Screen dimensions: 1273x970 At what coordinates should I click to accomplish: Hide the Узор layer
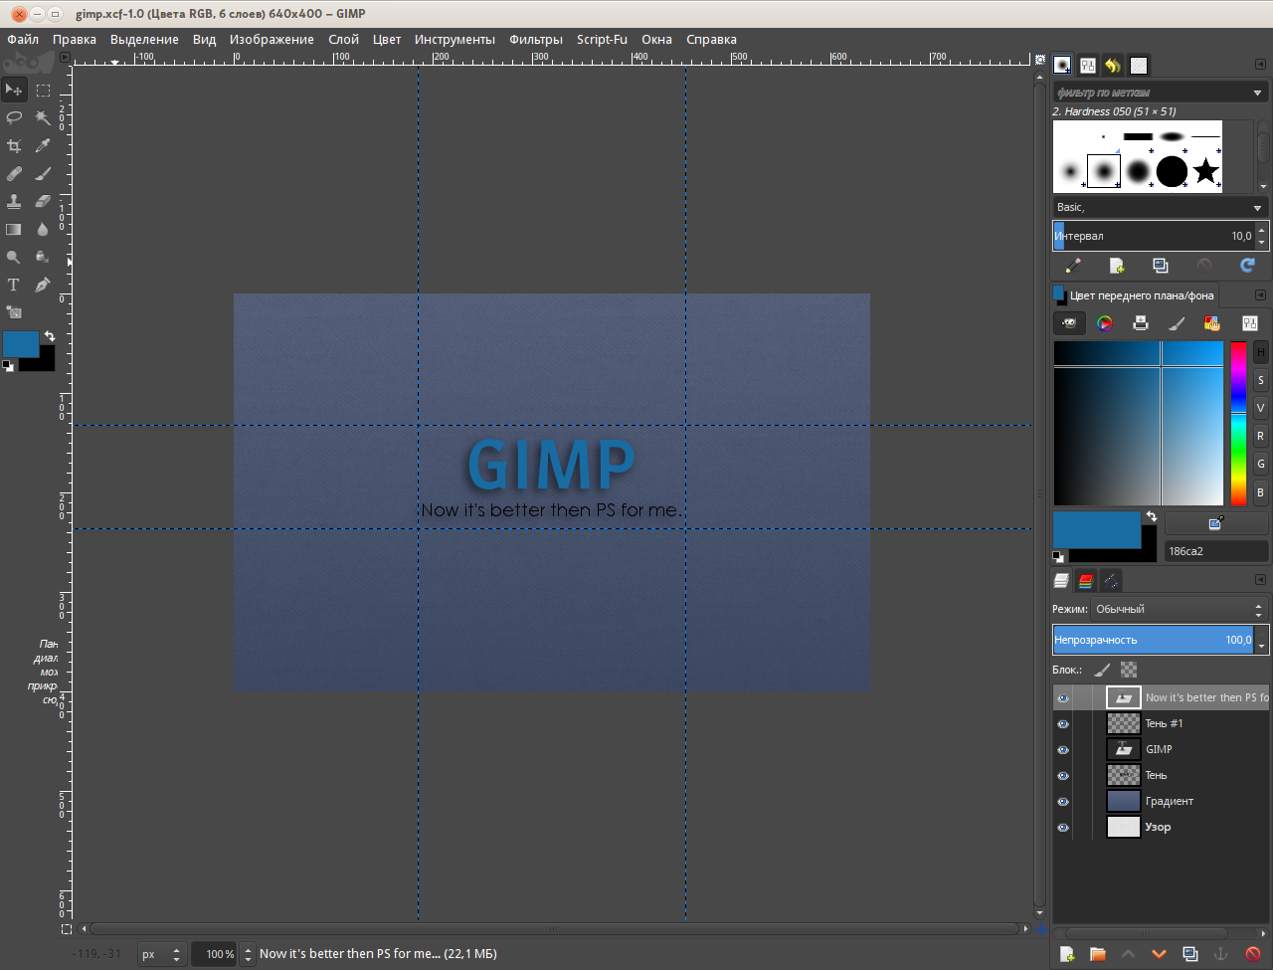[x=1063, y=828]
